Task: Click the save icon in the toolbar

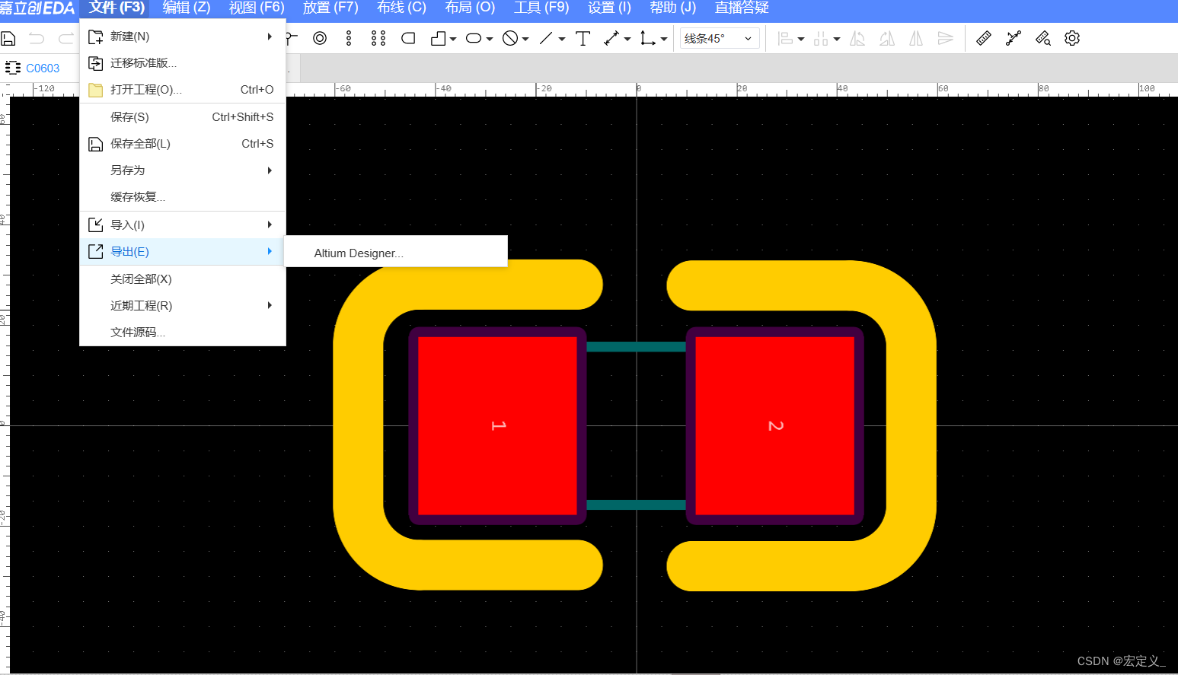Action: click(8, 38)
